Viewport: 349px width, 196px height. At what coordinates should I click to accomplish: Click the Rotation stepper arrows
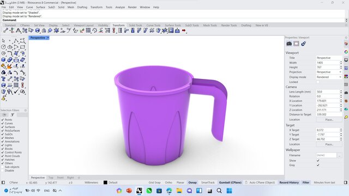click(341, 96)
